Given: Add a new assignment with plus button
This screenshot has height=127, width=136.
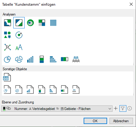Looking at the screenshot, I should point(116,108).
